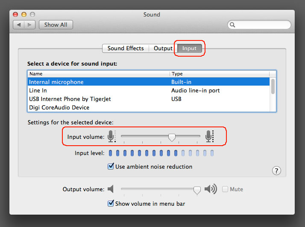This screenshot has height=227, width=305.
Task: Click the magnifying glass search icon
Action: pos(232,25)
